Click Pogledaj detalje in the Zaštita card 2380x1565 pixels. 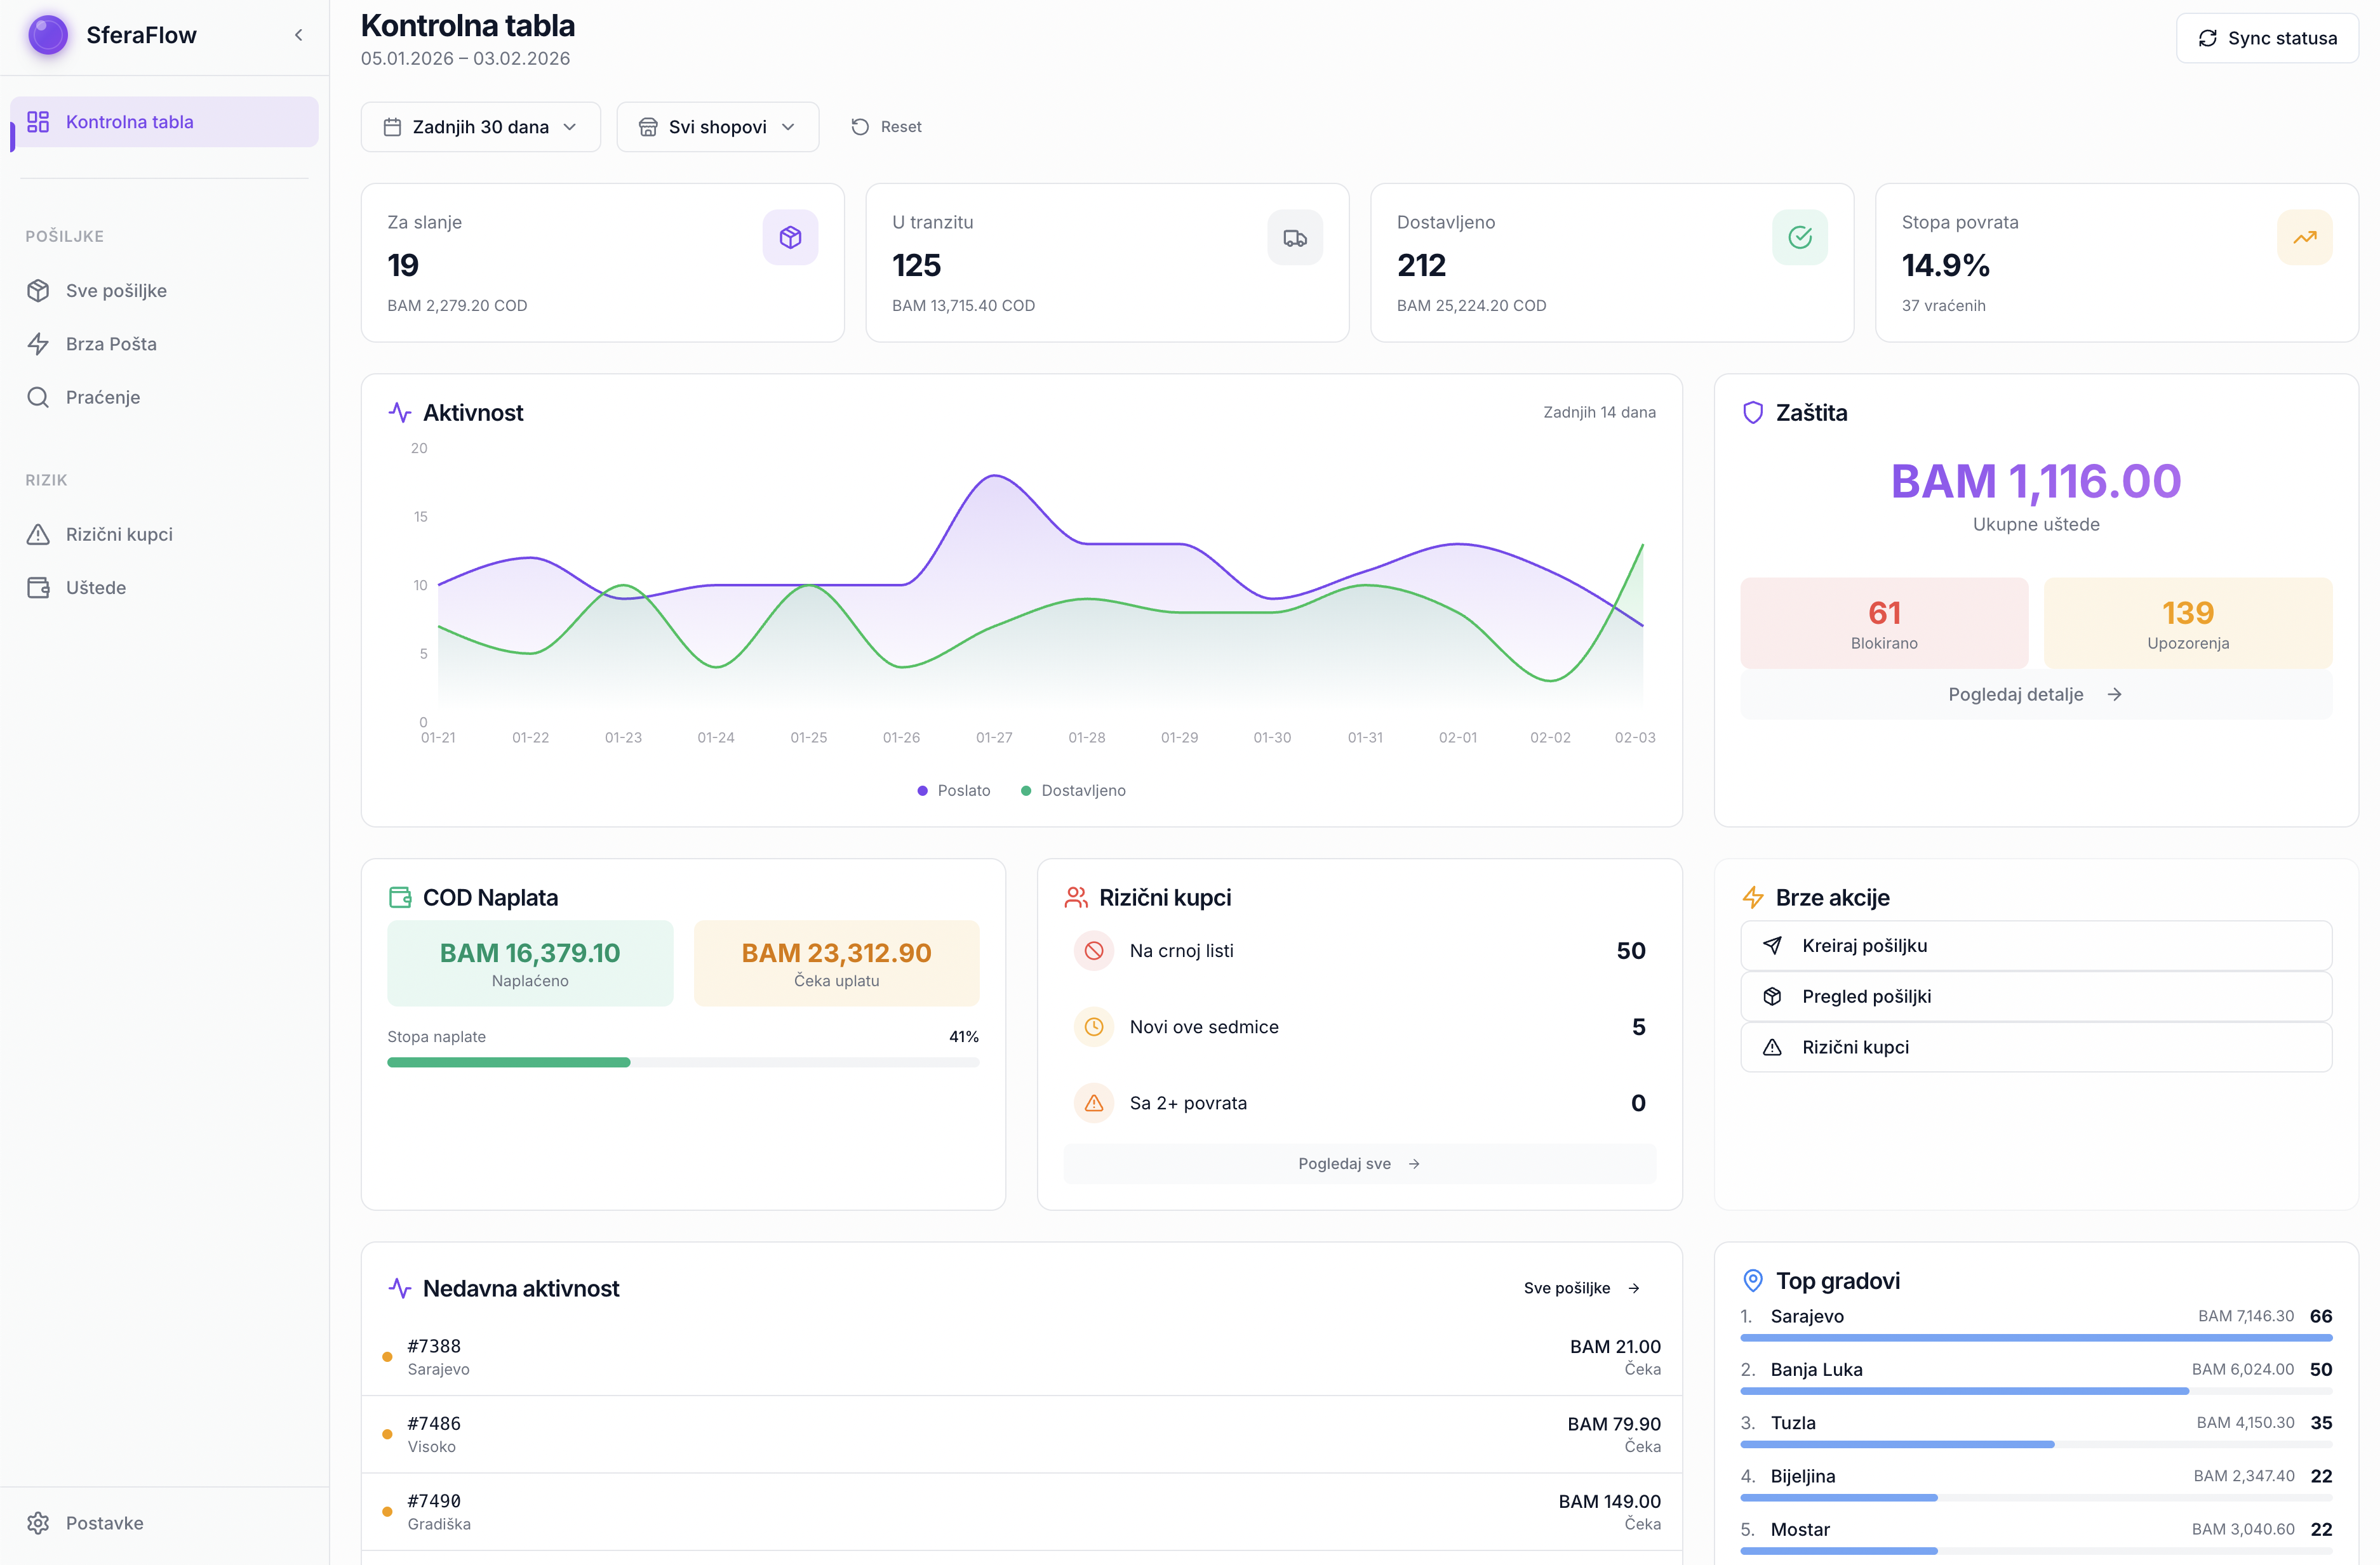(2035, 694)
